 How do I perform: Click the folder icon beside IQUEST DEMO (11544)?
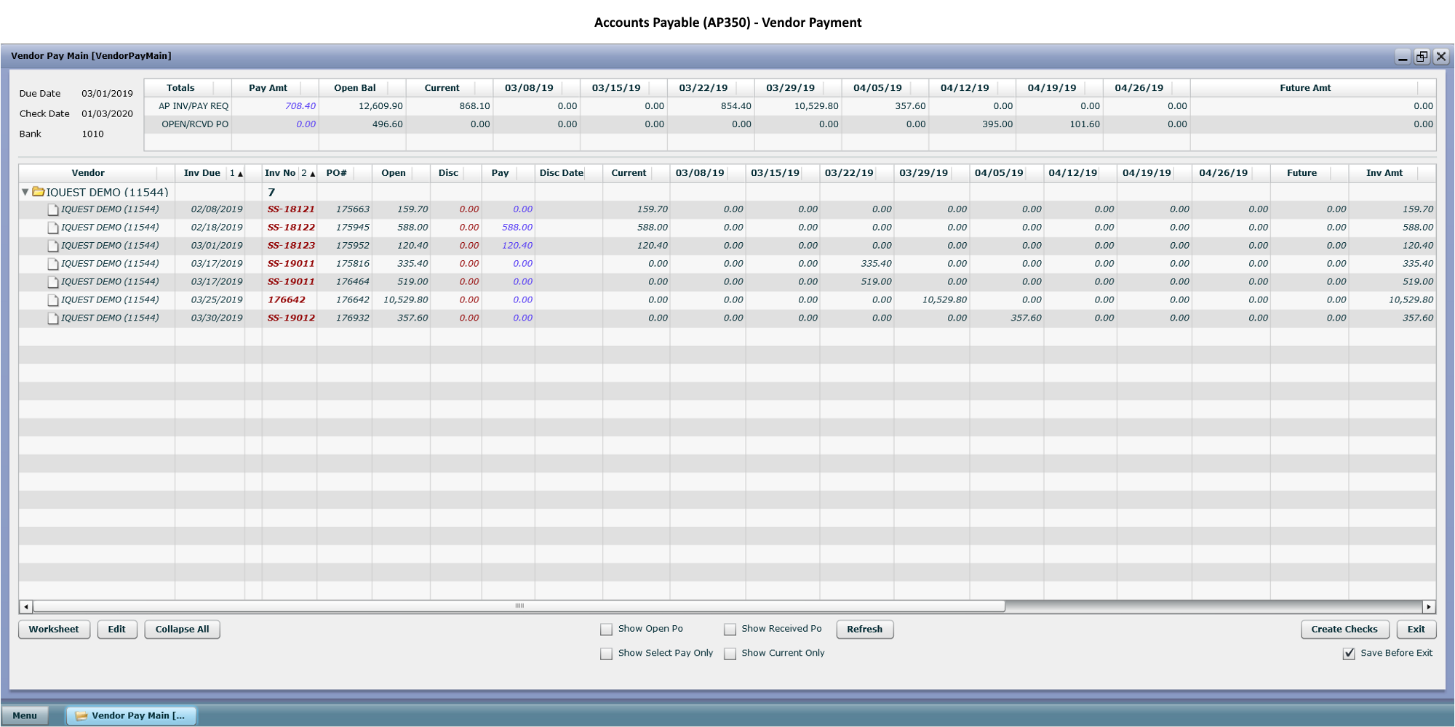tap(39, 192)
